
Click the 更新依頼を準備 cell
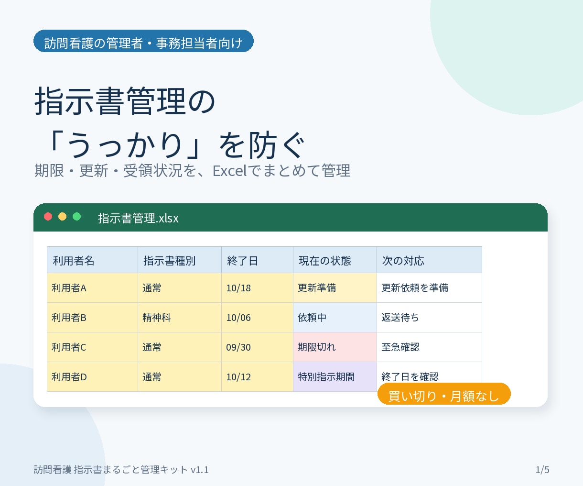429,288
